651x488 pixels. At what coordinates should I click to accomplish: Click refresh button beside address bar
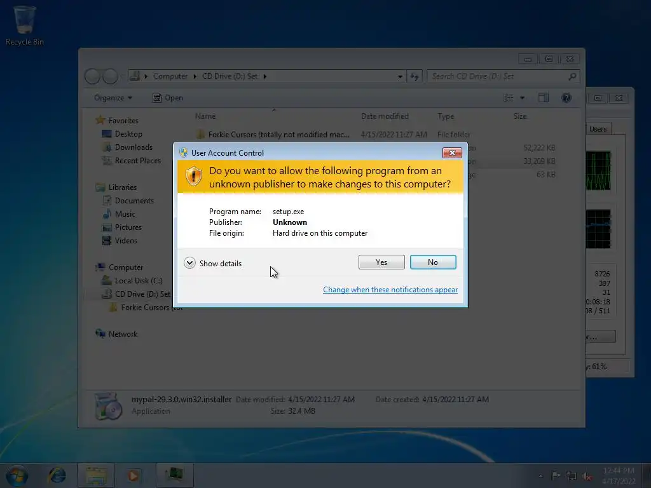click(x=414, y=76)
